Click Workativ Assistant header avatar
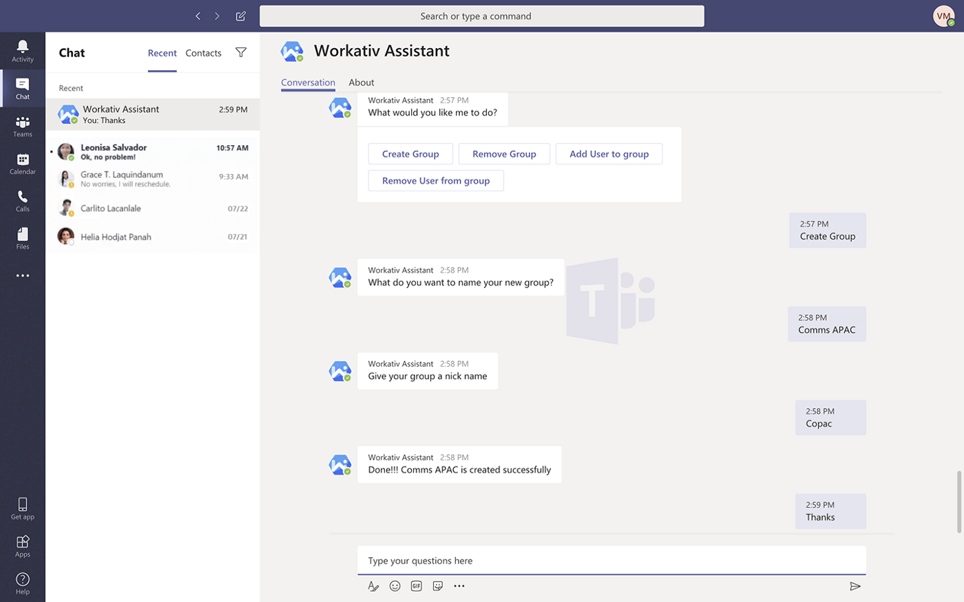 click(292, 51)
